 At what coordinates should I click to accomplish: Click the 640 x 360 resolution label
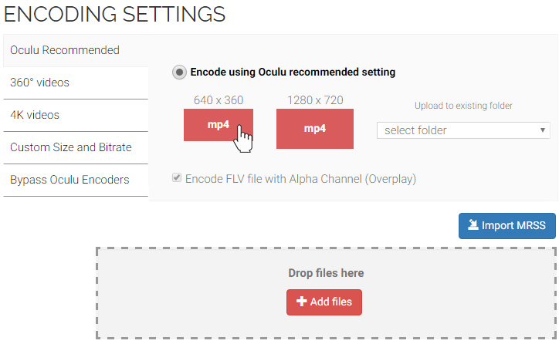click(x=219, y=100)
